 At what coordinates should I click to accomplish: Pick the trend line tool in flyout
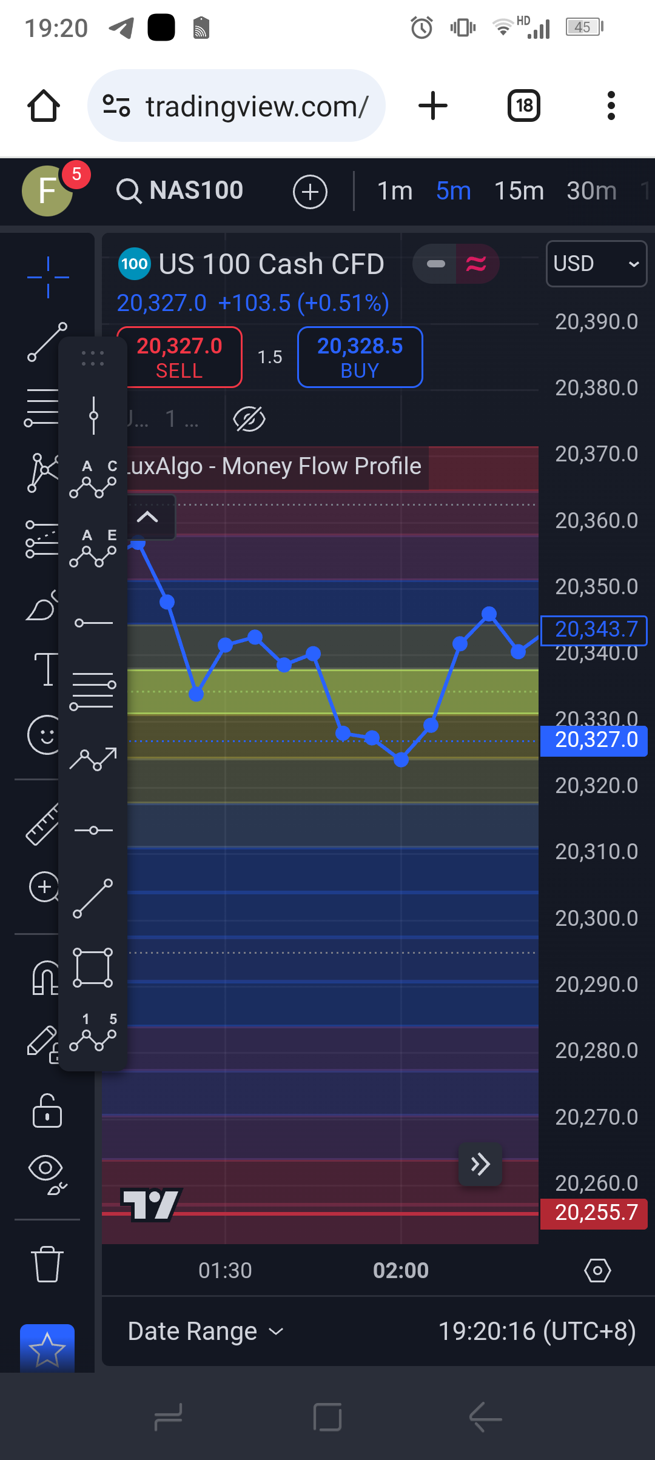tap(93, 899)
